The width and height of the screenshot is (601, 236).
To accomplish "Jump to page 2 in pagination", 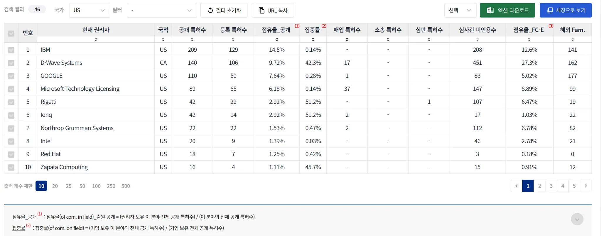I will [540, 186].
